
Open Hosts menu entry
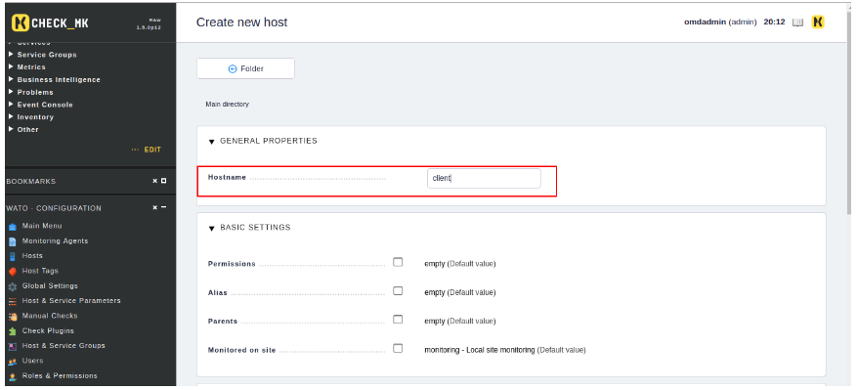pyautogui.click(x=32, y=256)
